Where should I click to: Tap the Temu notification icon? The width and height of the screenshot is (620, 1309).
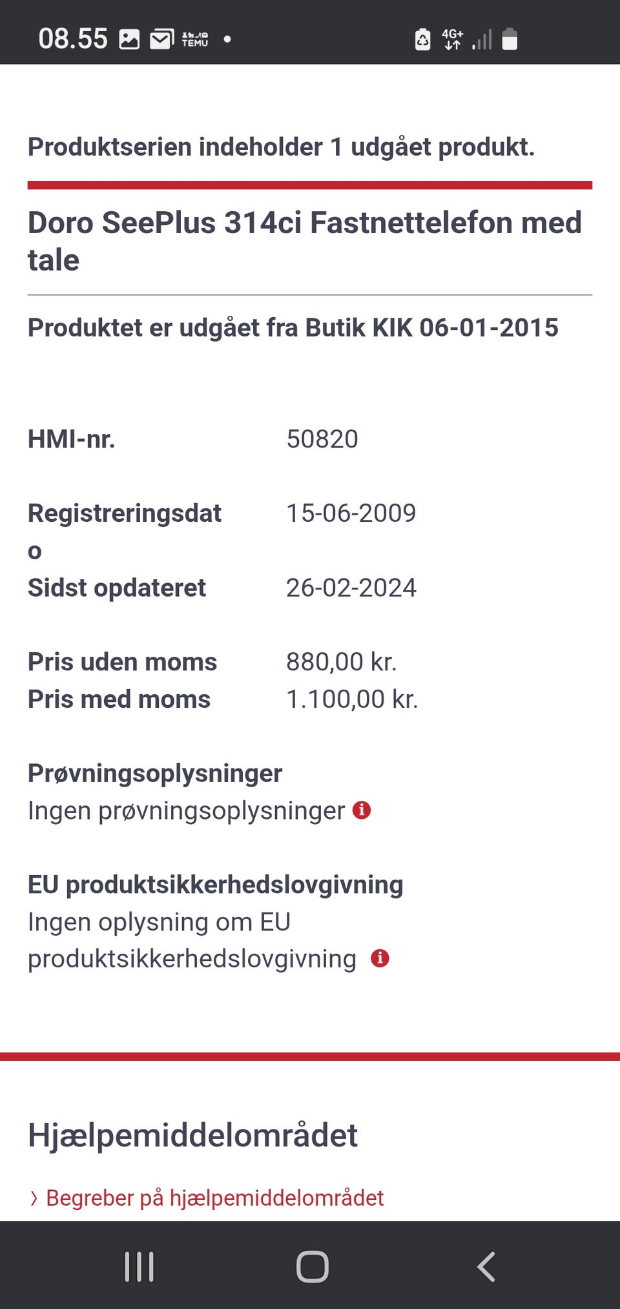click(x=195, y=39)
